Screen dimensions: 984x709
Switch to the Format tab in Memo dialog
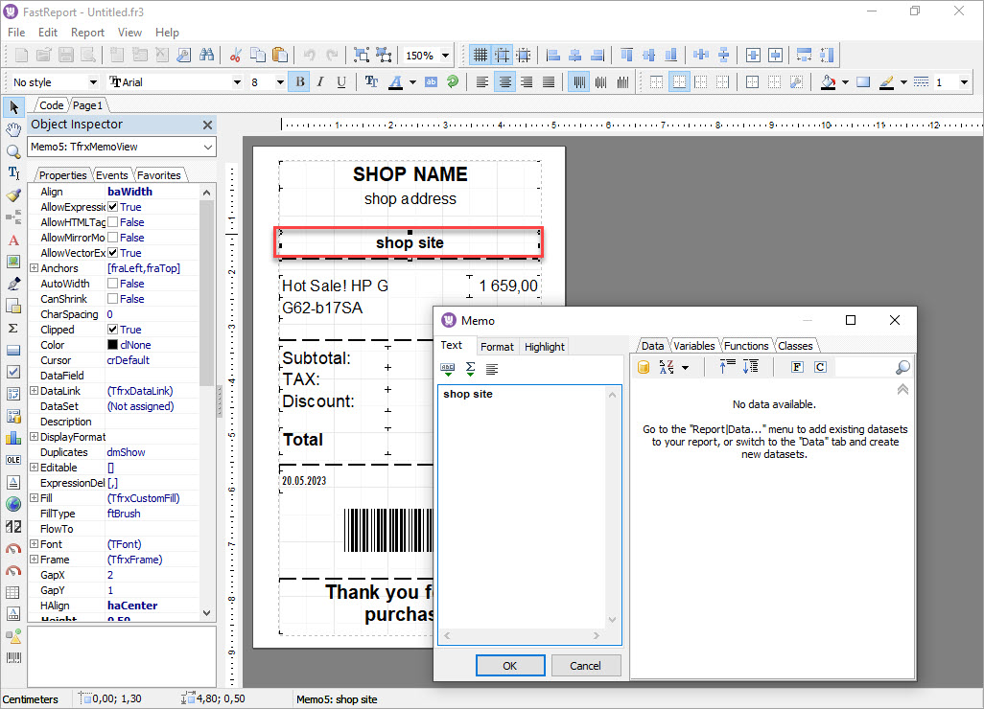(497, 347)
